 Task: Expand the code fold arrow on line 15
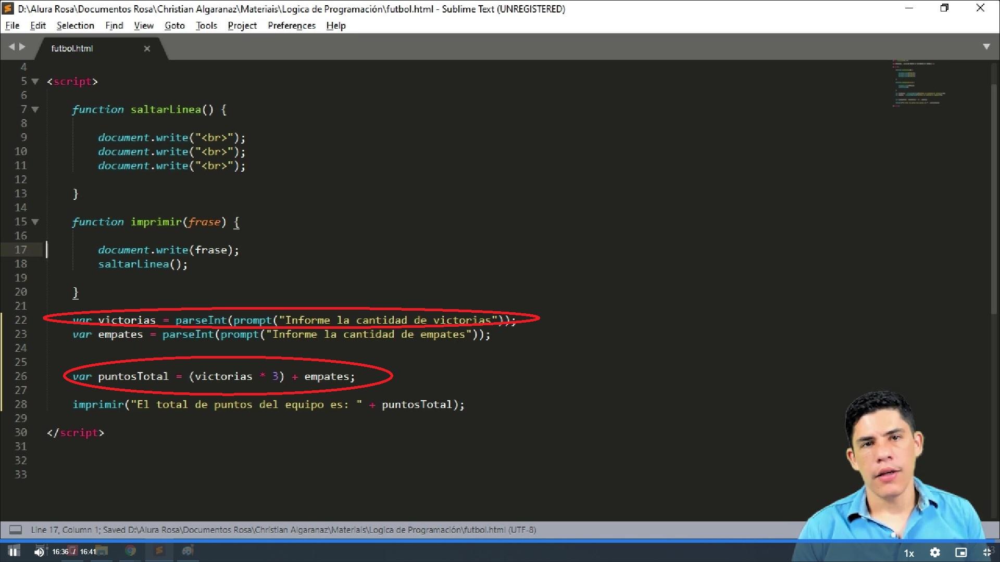click(x=36, y=222)
